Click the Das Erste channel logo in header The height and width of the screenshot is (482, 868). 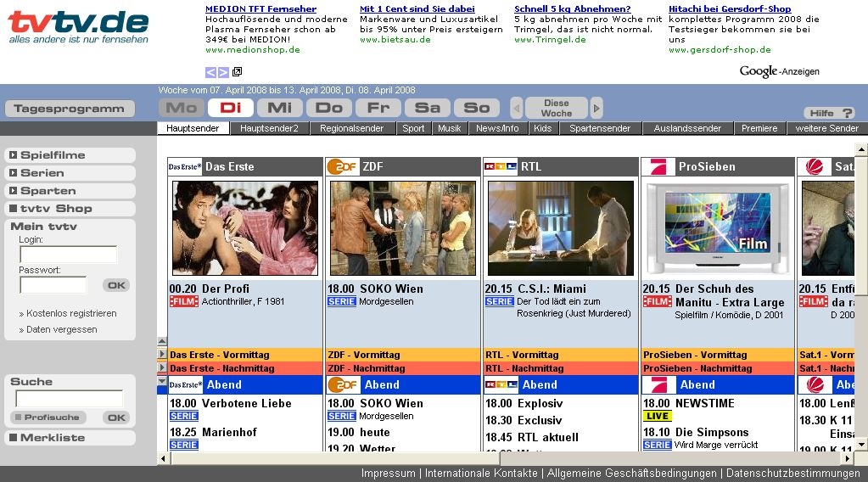pyautogui.click(x=185, y=166)
